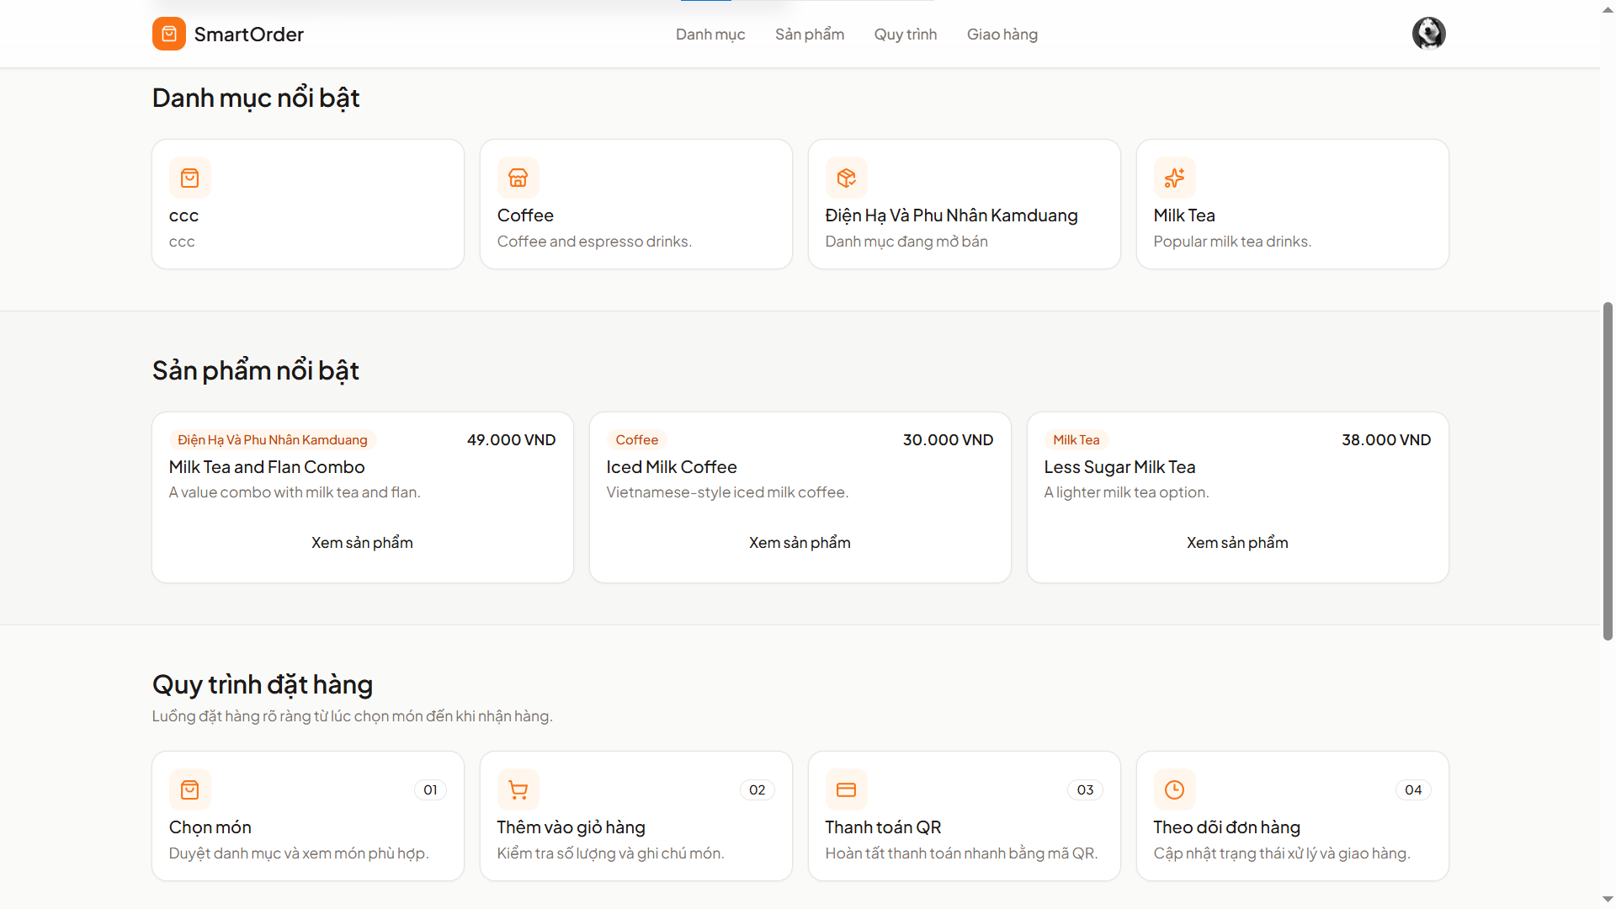The height and width of the screenshot is (909, 1616).
Task: Click the sparkles icon in Milk Tea card
Action: 1175,178
